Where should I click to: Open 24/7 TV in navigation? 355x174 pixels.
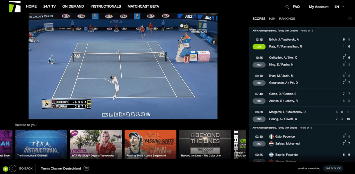(x=49, y=6)
